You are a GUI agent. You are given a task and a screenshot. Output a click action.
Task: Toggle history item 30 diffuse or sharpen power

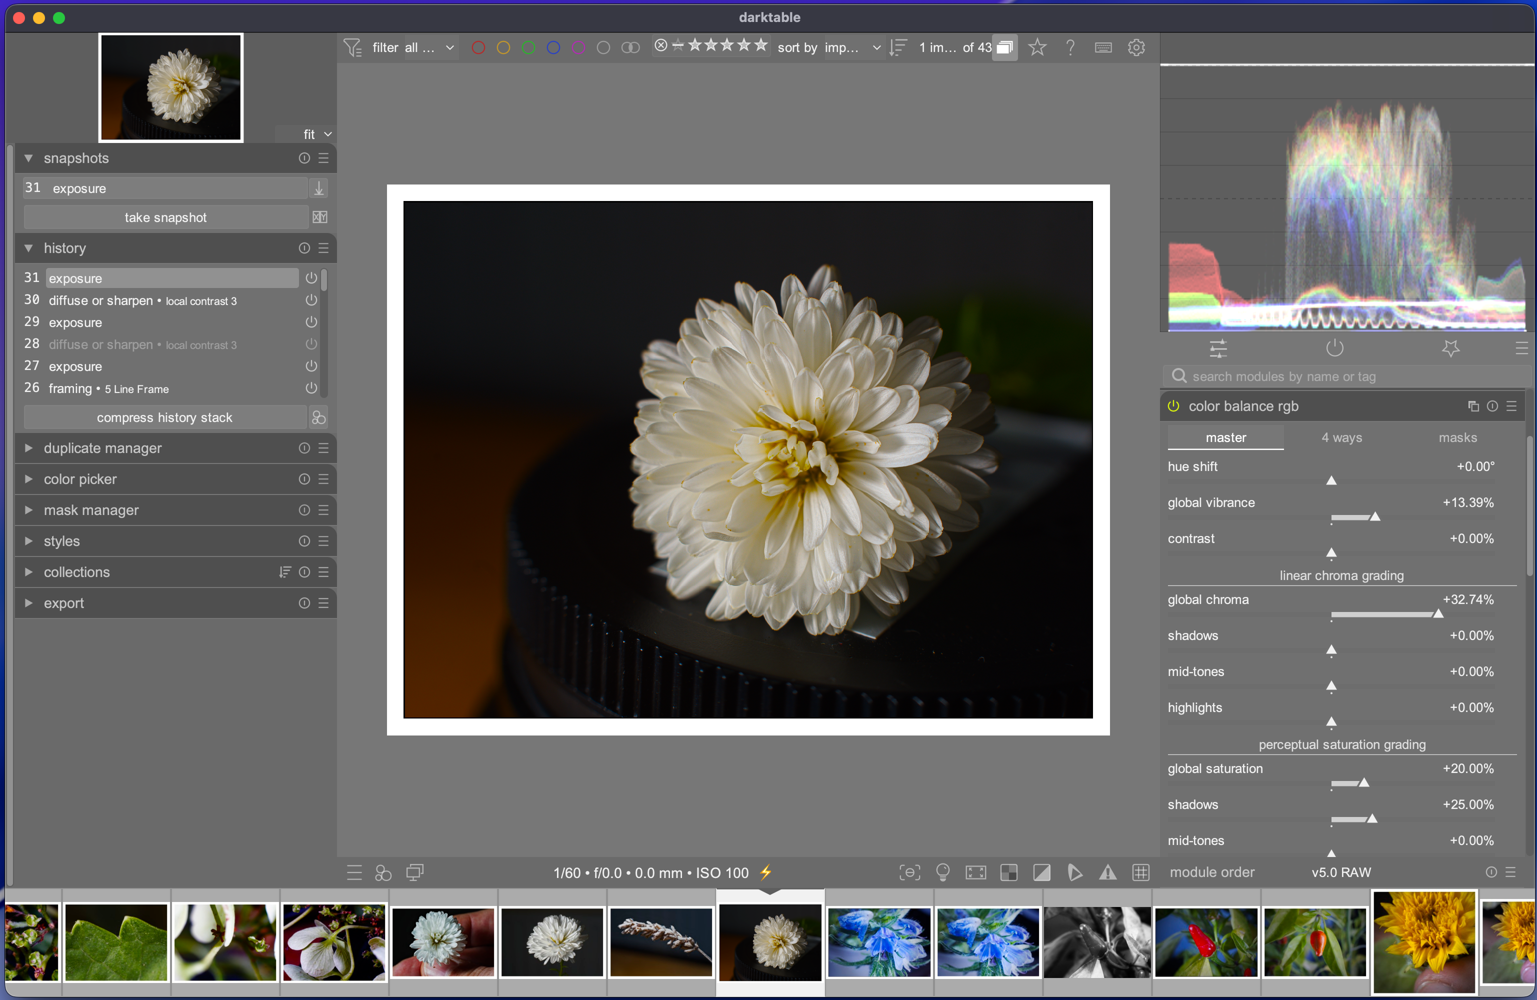[311, 299]
